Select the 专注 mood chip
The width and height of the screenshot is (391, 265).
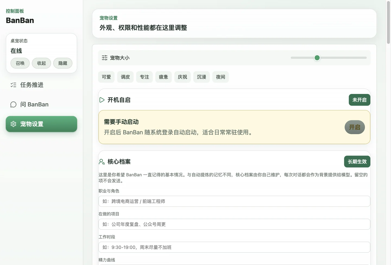(x=144, y=77)
